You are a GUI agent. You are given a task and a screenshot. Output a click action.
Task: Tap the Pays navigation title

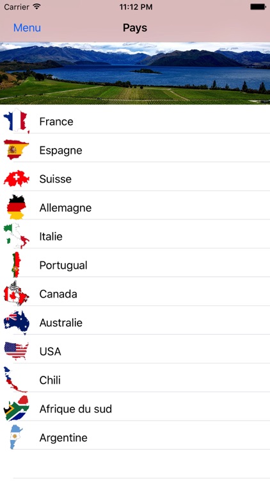(x=135, y=28)
